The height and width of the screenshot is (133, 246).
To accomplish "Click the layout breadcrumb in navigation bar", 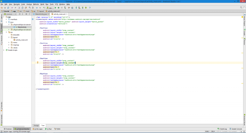I will click(42, 11).
